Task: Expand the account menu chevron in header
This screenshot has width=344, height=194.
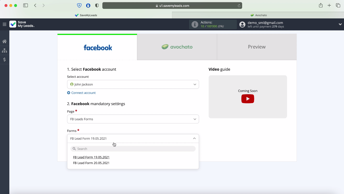Action: point(340,24)
